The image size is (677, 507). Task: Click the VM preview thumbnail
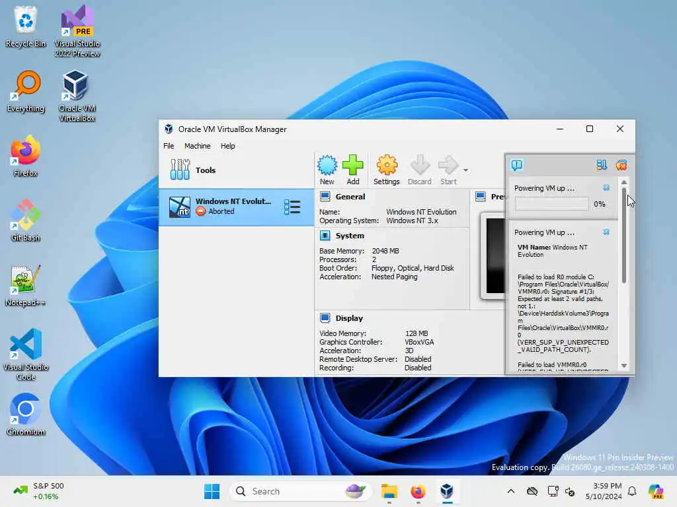click(x=493, y=256)
